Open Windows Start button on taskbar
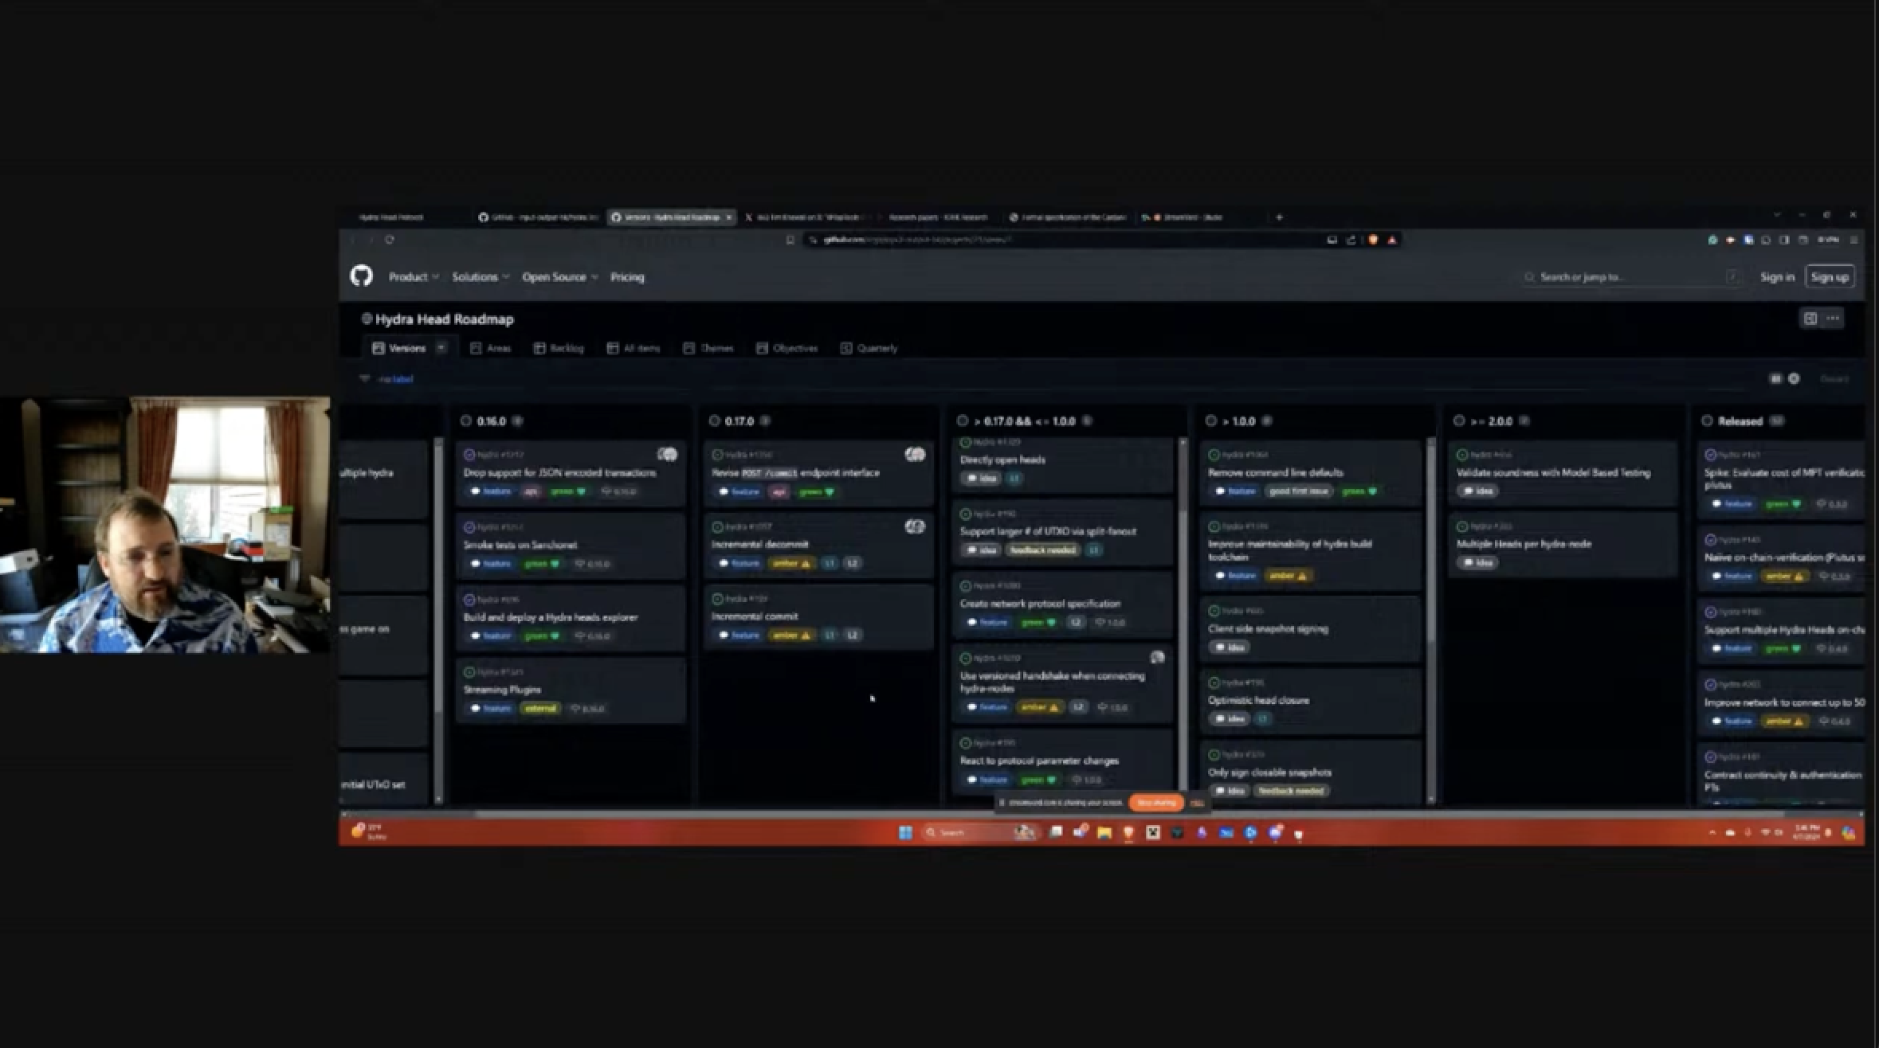 (905, 832)
